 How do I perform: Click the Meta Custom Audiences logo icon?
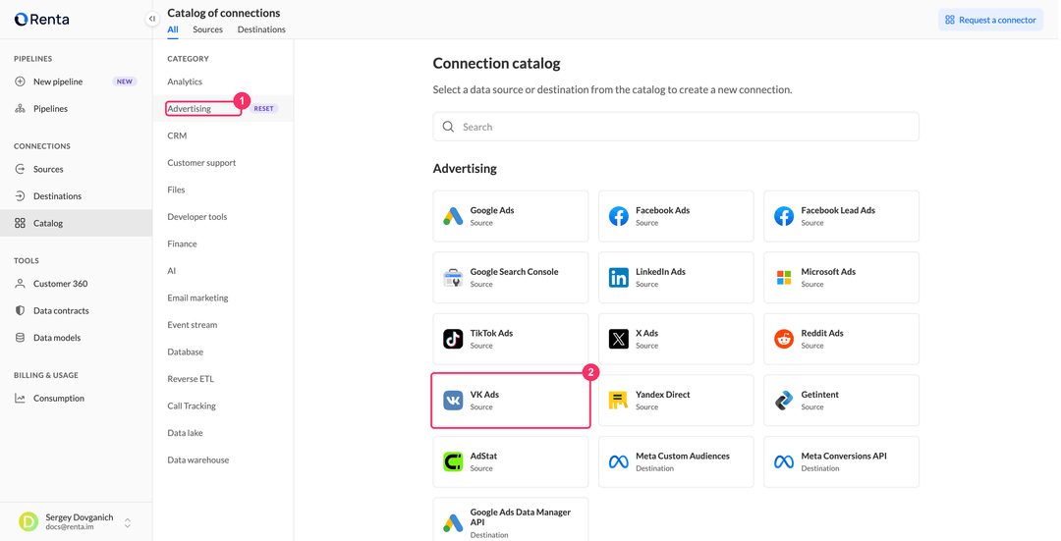tap(619, 461)
